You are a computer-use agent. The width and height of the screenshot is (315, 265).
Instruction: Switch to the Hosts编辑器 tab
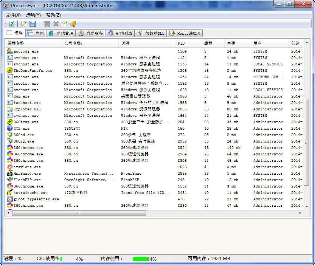[x=185, y=33]
